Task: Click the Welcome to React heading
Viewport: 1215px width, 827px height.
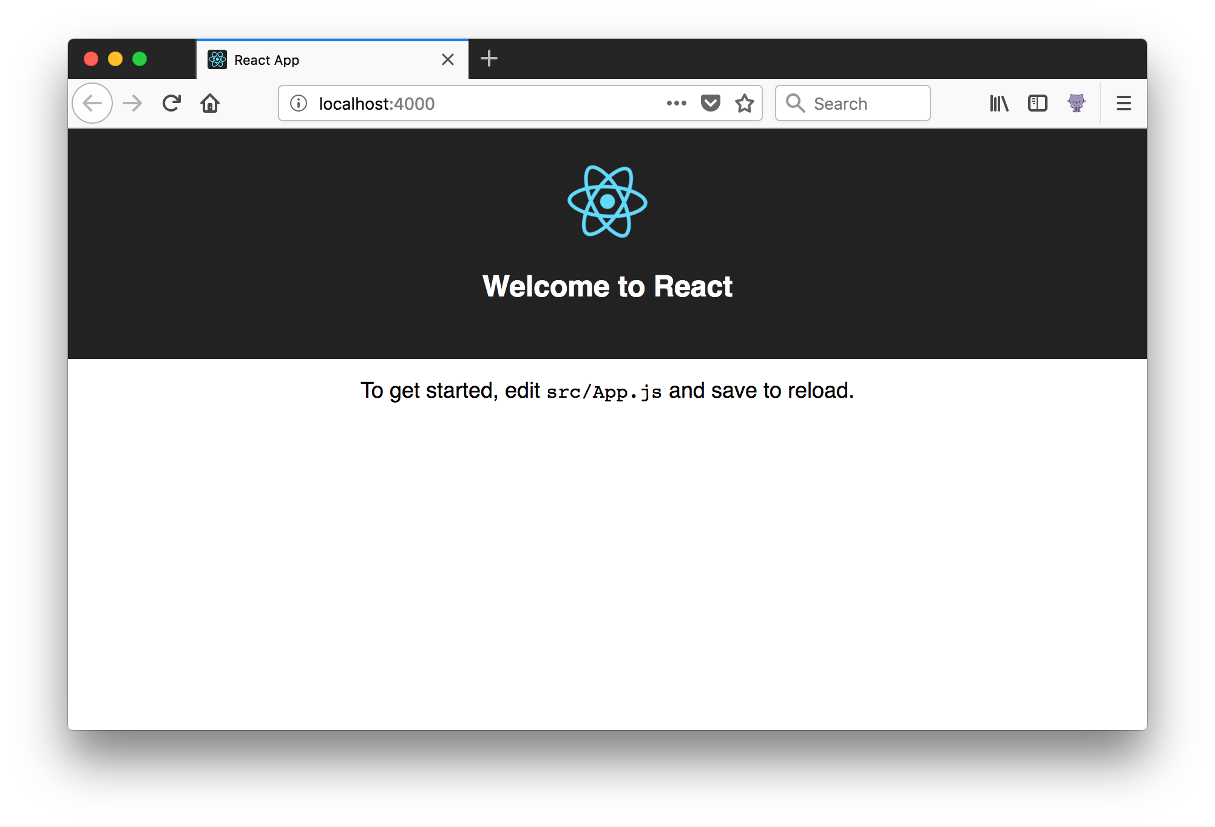Action: click(x=607, y=286)
